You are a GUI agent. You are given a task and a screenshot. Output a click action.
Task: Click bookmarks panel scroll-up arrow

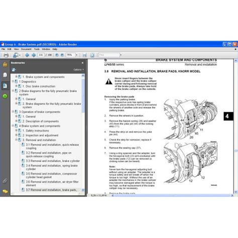83,76
